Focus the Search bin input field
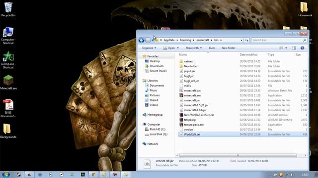Image resolution: width=318 pixels, height=178 pixels. coord(277,40)
